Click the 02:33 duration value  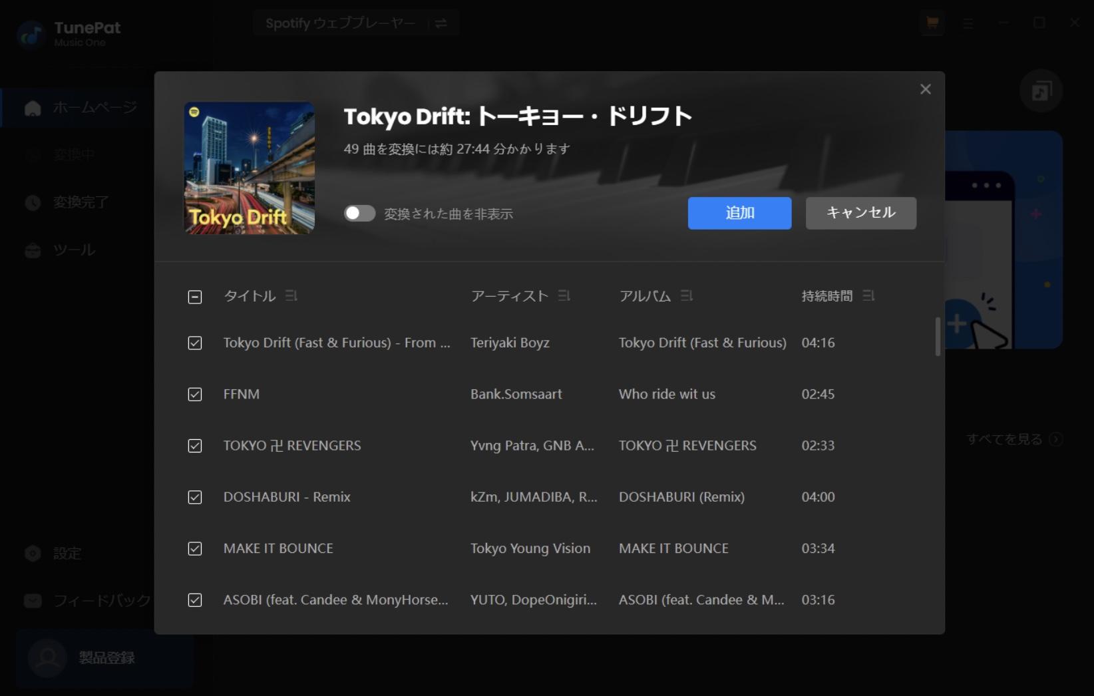(818, 446)
